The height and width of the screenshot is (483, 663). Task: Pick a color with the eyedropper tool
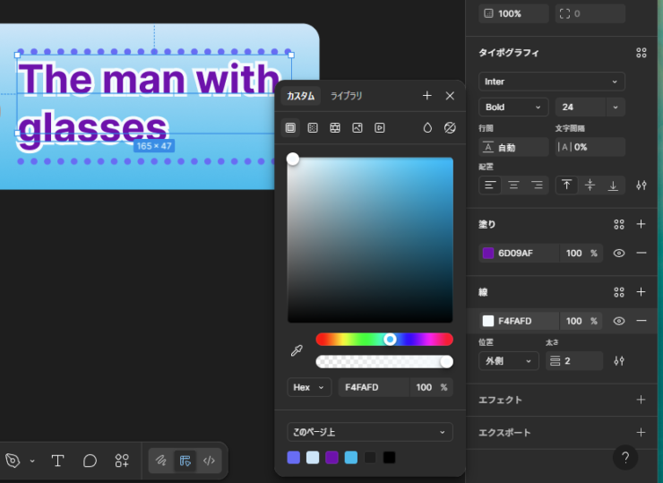297,350
